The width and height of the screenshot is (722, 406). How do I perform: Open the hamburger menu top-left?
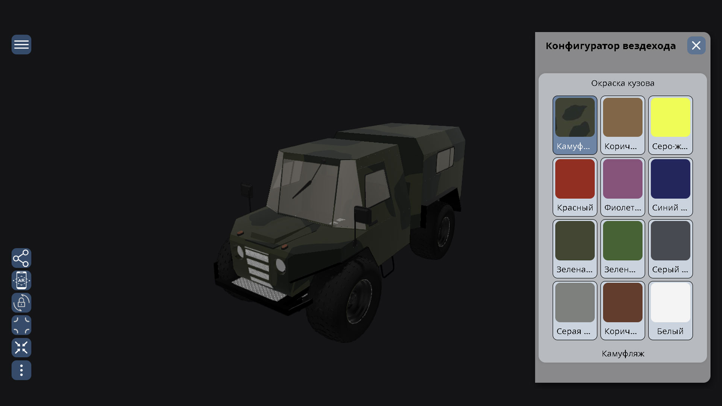21,44
